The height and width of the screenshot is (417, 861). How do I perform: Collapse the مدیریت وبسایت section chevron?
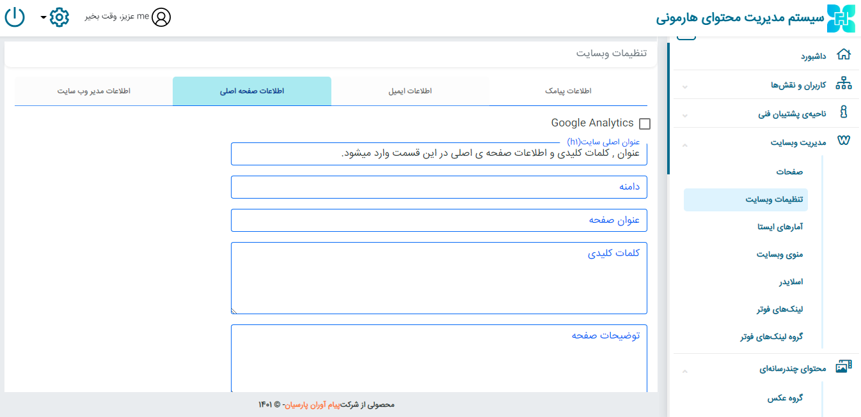point(684,144)
